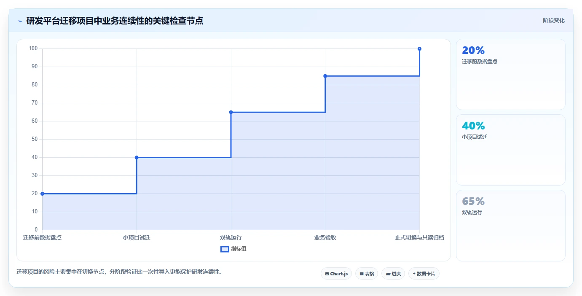Click the icon inside the Chart.js chip
The height and width of the screenshot is (296, 582).
tap(327, 274)
